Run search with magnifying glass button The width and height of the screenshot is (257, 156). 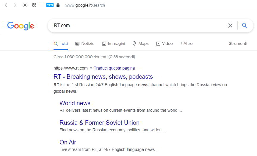click(245, 25)
